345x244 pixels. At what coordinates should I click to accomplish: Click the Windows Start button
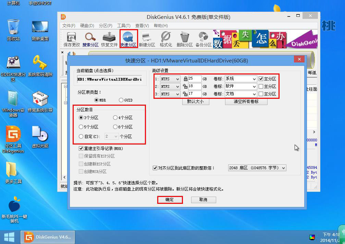tap(9, 237)
